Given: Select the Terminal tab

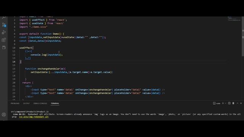Looking at the screenshot, I should tap(55, 104).
